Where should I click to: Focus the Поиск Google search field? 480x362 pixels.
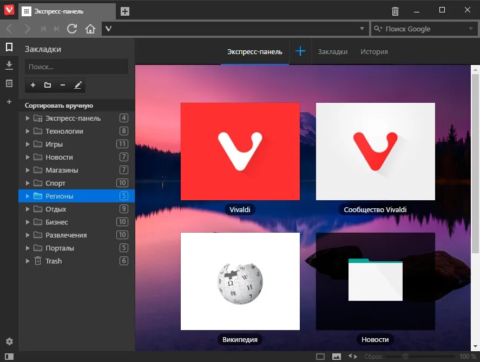pos(424,29)
